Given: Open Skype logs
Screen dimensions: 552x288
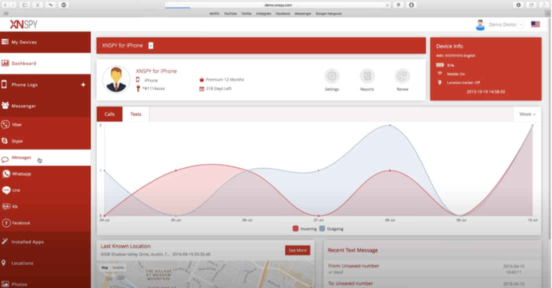Looking at the screenshot, I should point(45,141).
